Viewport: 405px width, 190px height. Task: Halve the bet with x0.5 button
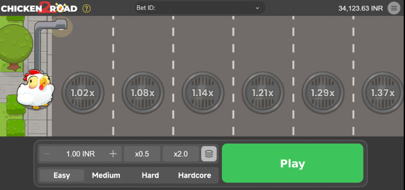[142, 154]
